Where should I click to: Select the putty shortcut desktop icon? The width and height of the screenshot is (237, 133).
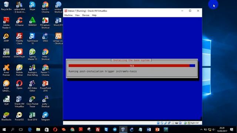(45, 102)
